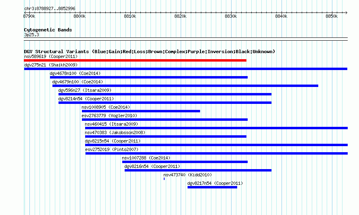
Task: Open dgv8215n54 (Cooper2011) variant label
Action: click(x=113, y=141)
